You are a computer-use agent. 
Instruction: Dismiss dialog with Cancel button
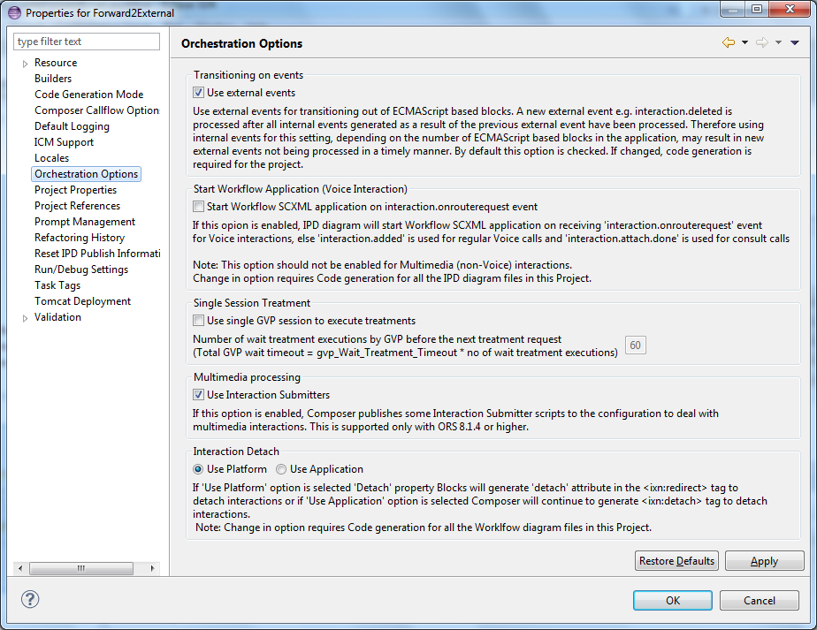click(760, 600)
